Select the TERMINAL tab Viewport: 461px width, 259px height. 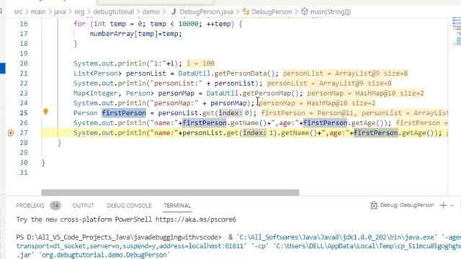pos(177,206)
